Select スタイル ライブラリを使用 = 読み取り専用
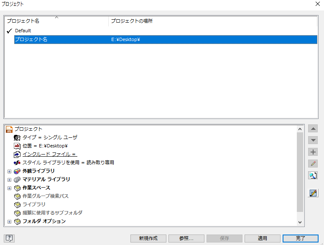 [68, 162]
